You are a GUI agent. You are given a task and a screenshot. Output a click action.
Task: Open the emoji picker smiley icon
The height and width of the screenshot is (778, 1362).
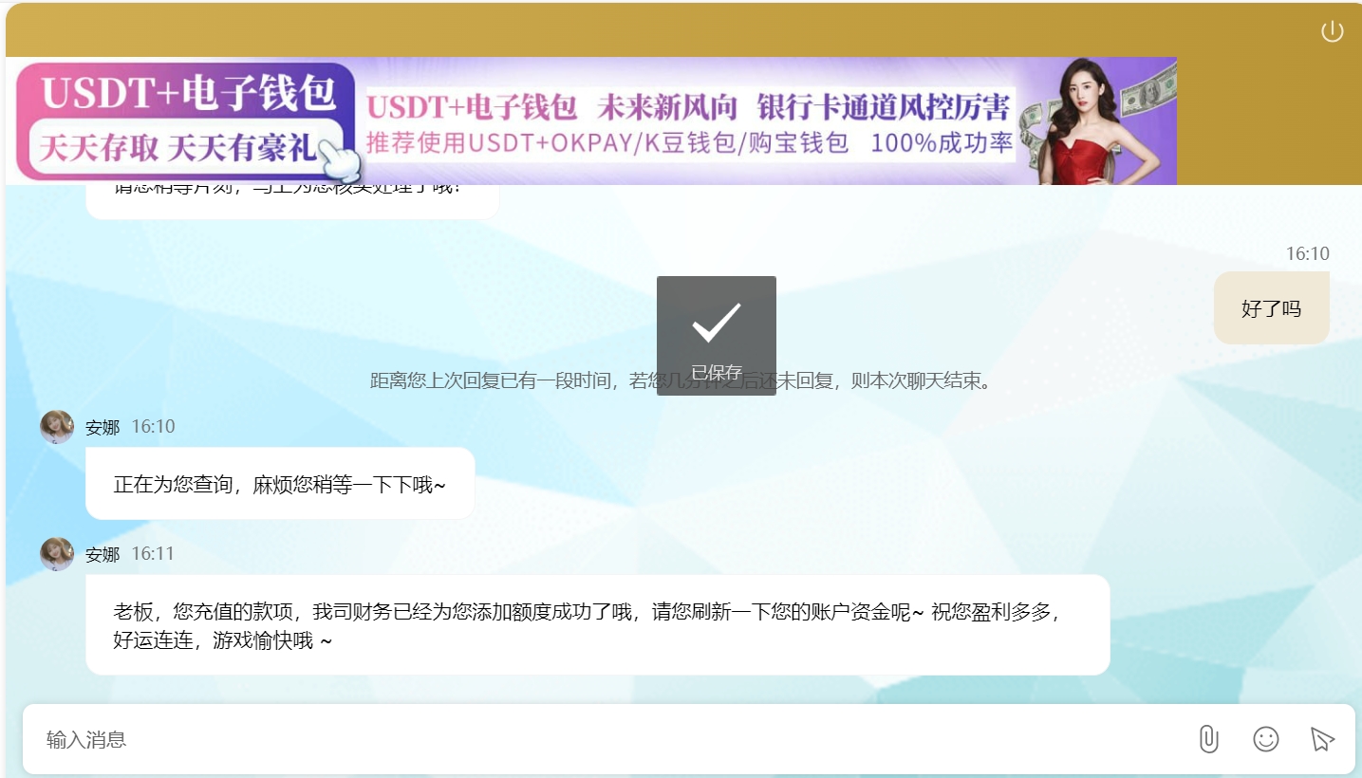coord(1265,739)
